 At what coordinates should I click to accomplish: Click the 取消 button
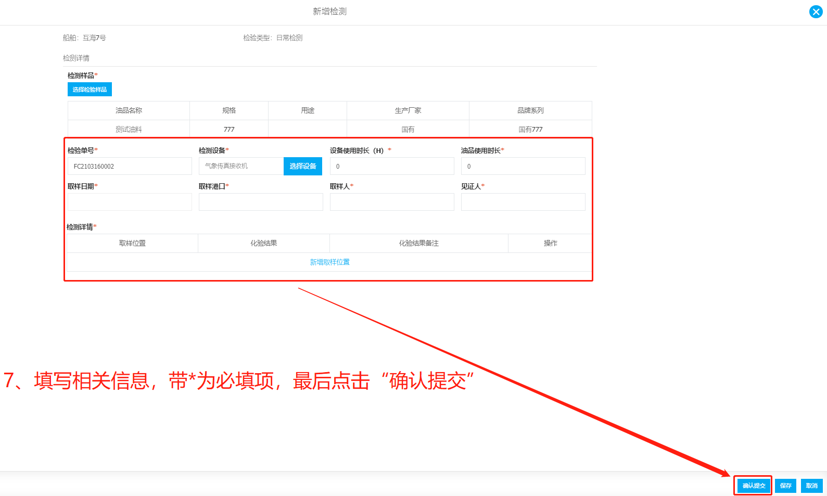[811, 486]
